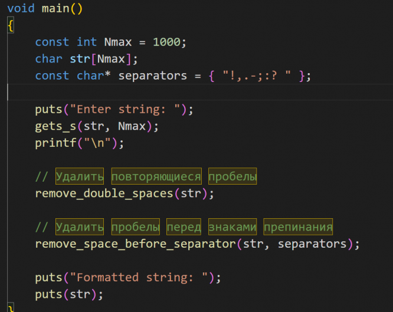Click 'Удалить' in the first comment
The image size is (393, 312).
[x=80, y=176]
